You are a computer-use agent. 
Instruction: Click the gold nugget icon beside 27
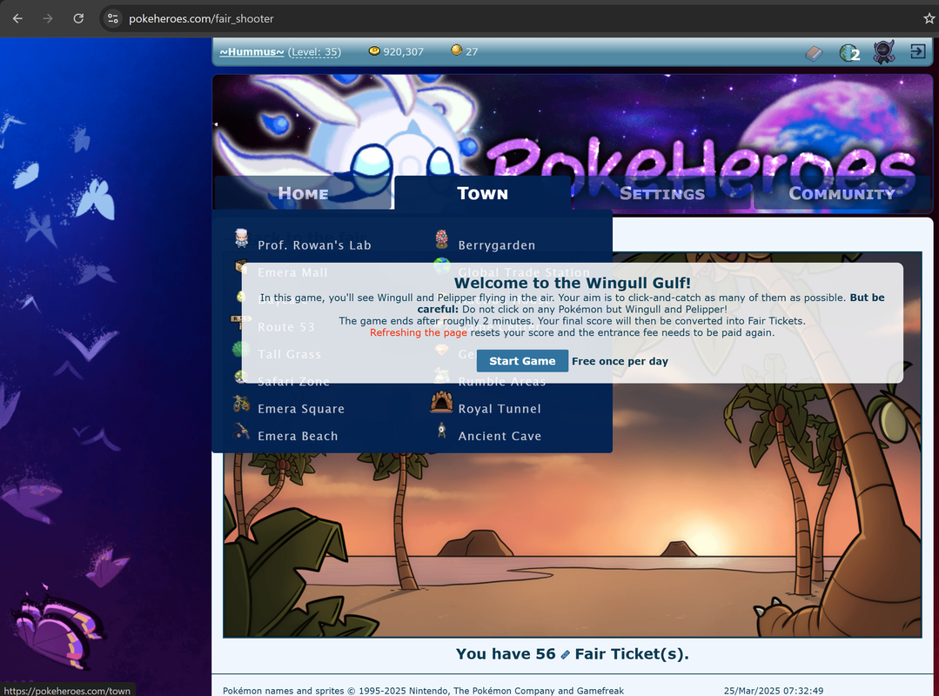click(456, 50)
